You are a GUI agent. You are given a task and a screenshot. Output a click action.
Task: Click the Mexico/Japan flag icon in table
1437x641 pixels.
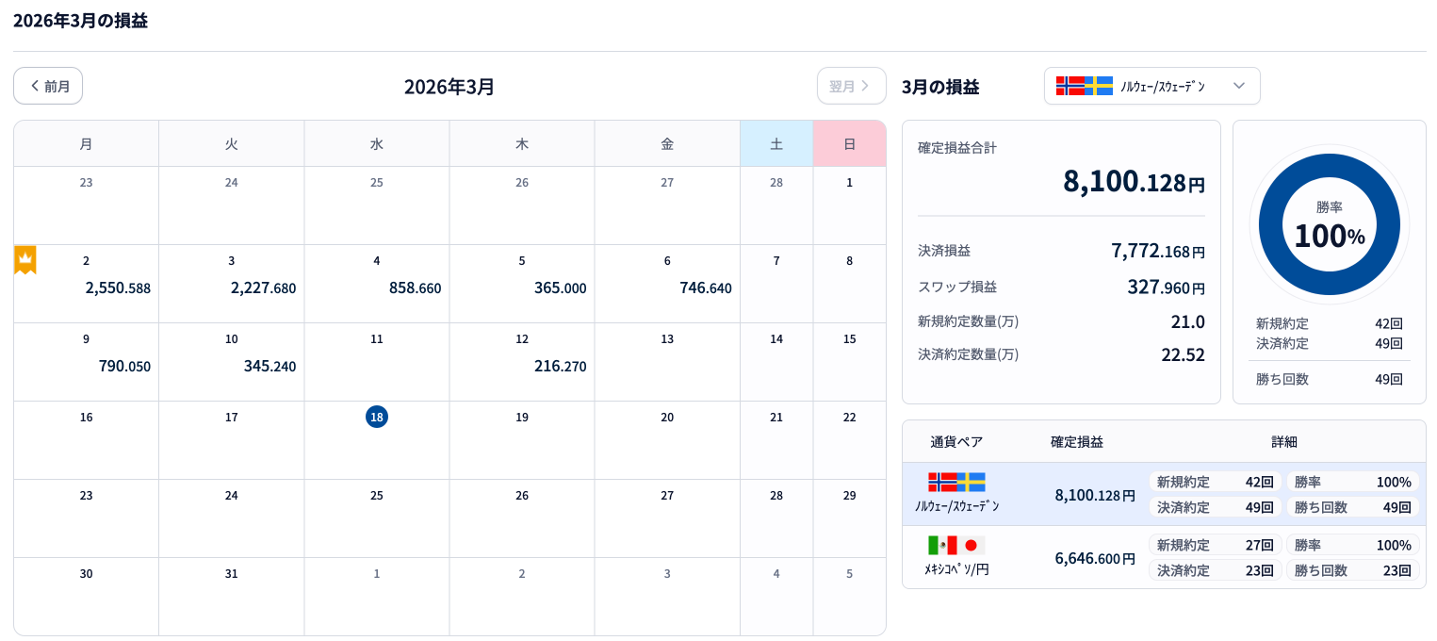click(956, 545)
